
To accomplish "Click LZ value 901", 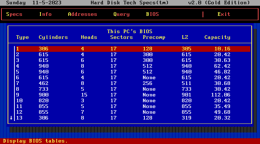I will 186,95.
